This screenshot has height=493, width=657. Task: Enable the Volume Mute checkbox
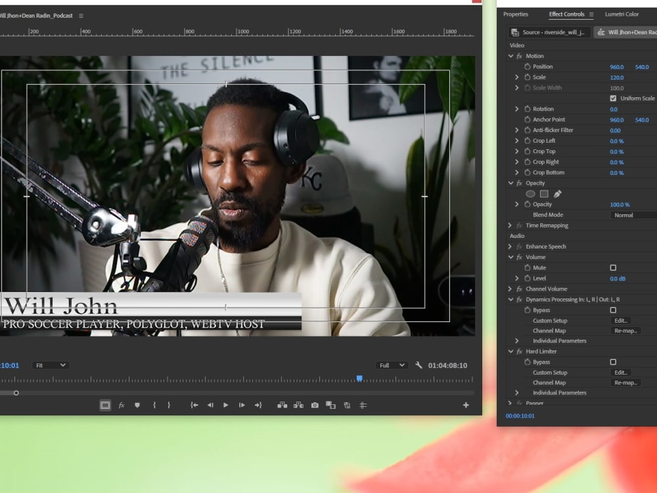613,268
